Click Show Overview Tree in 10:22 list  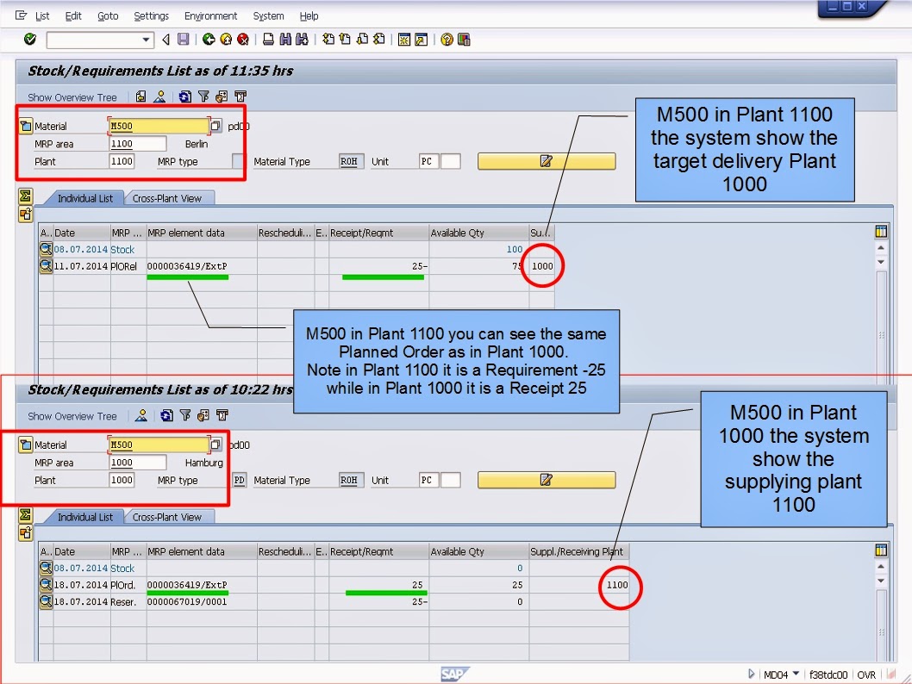point(72,416)
